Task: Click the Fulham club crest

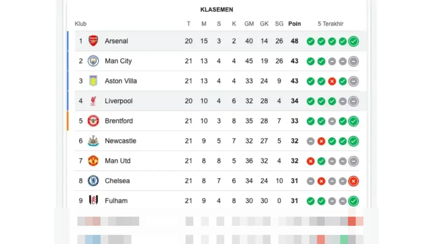Action: tap(93, 200)
